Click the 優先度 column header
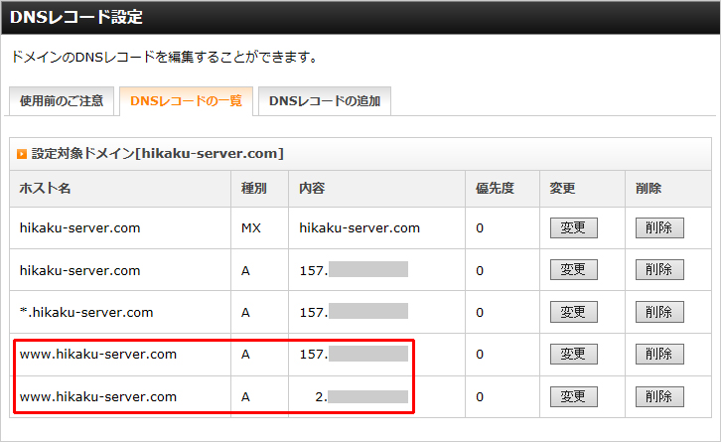Viewport: 721px width, 442px height. pos(493,188)
